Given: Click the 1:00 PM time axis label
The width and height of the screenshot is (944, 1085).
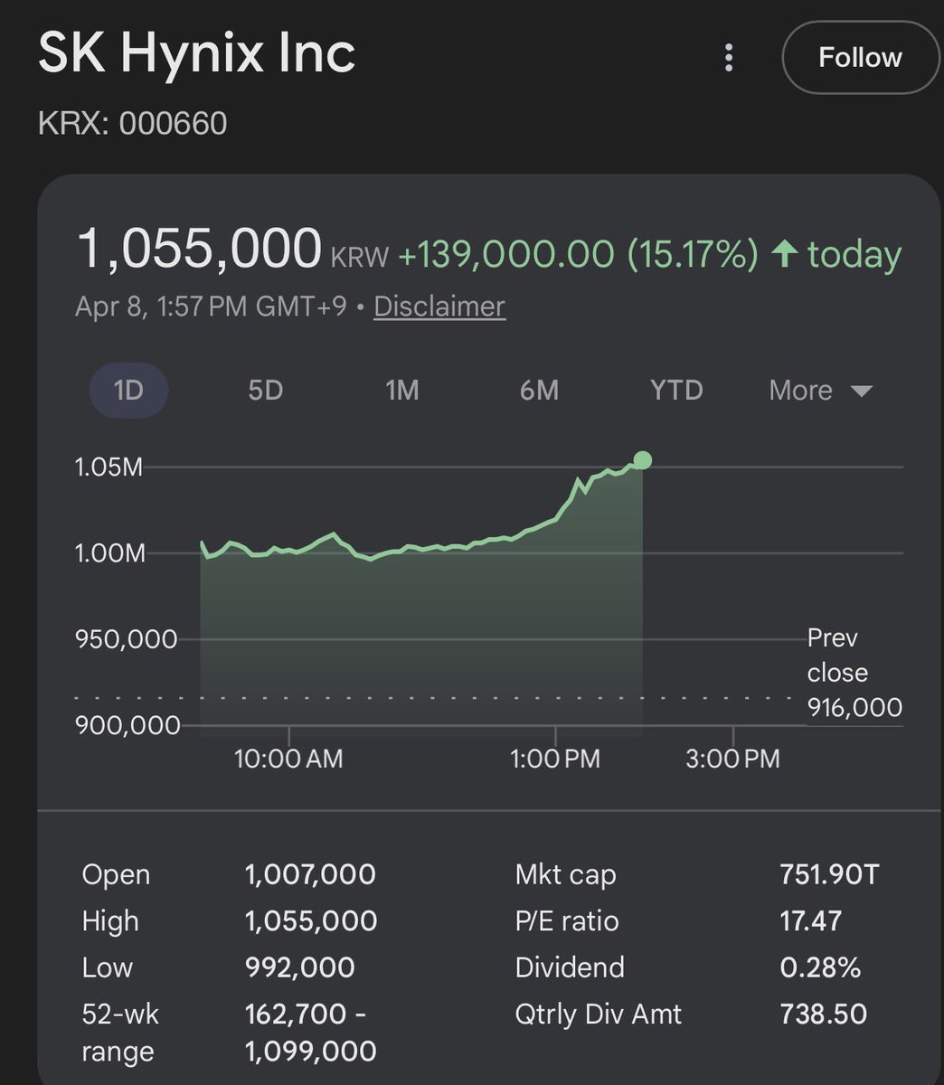Looking at the screenshot, I should (555, 758).
